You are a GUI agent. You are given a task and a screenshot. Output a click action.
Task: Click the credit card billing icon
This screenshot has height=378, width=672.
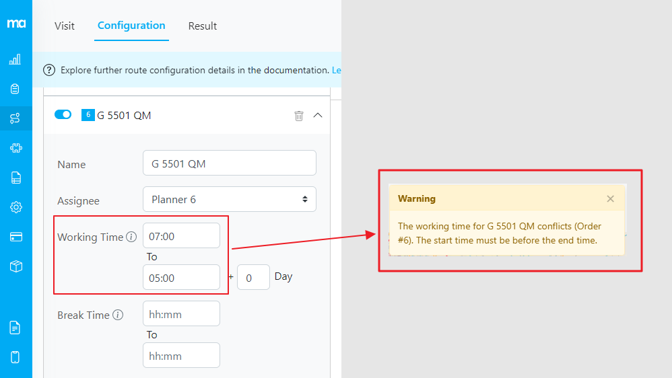(x=15, y=237)
